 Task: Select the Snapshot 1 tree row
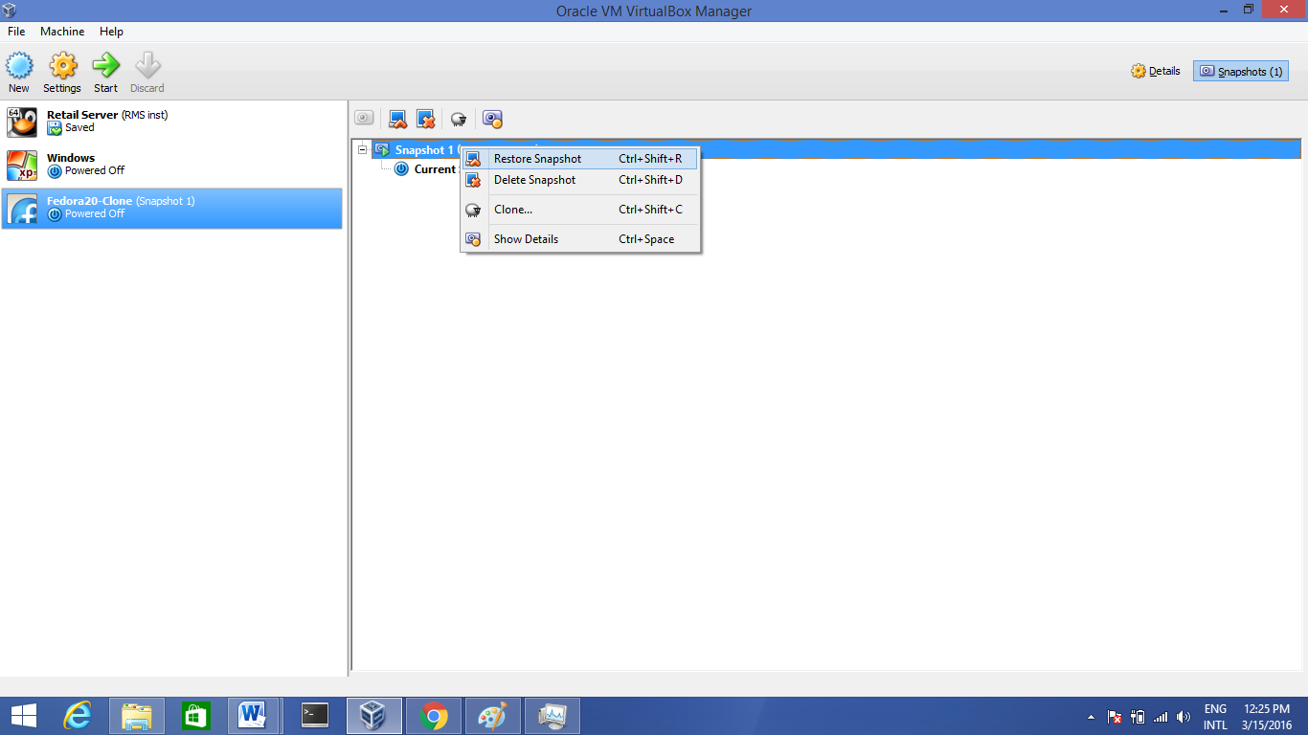coord(838,149)
